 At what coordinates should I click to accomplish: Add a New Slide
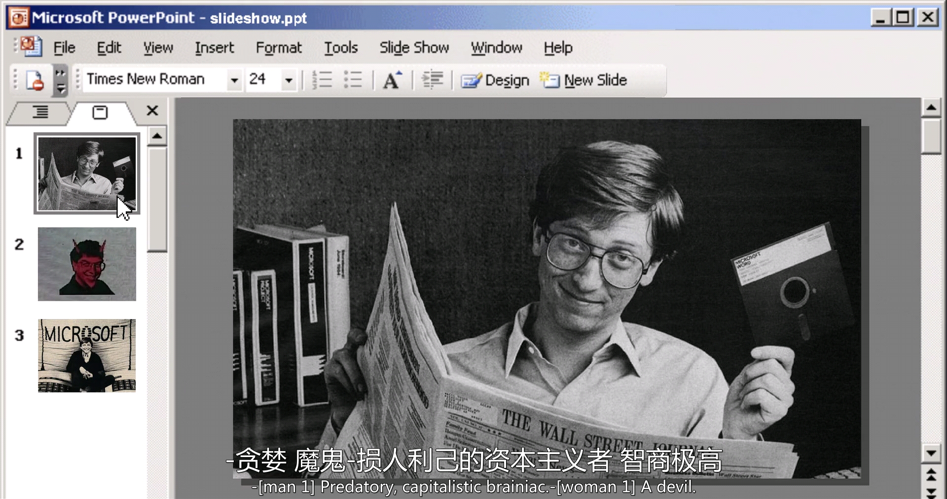point(583,80)
